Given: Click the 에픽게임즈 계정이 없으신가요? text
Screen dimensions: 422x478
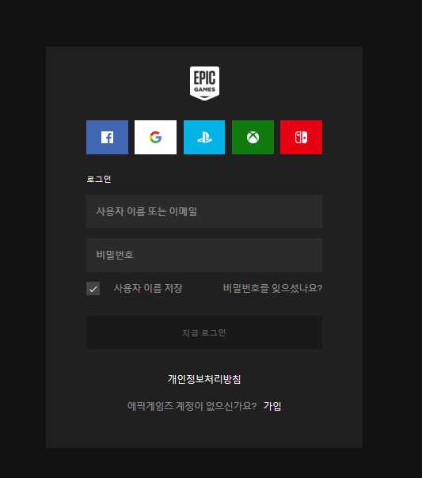Looking at the screenshot, I should click(x=192, y=406).
